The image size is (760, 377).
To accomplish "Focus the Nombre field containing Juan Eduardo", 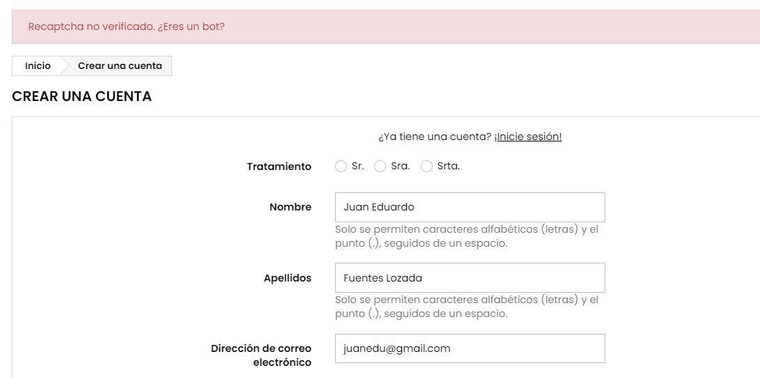I will coord(470,207).
